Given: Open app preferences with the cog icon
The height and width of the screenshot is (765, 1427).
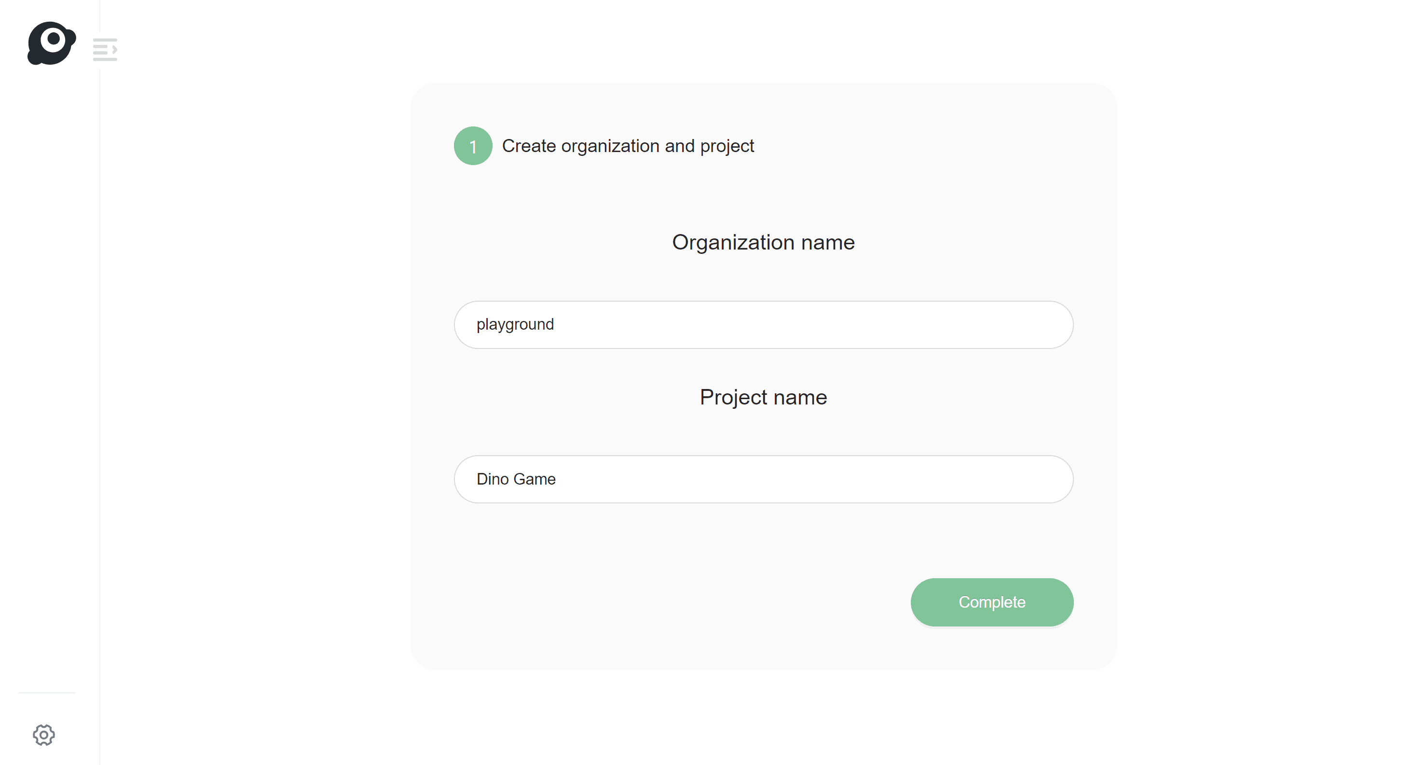Looking at the screenshot, I should 44,735.
